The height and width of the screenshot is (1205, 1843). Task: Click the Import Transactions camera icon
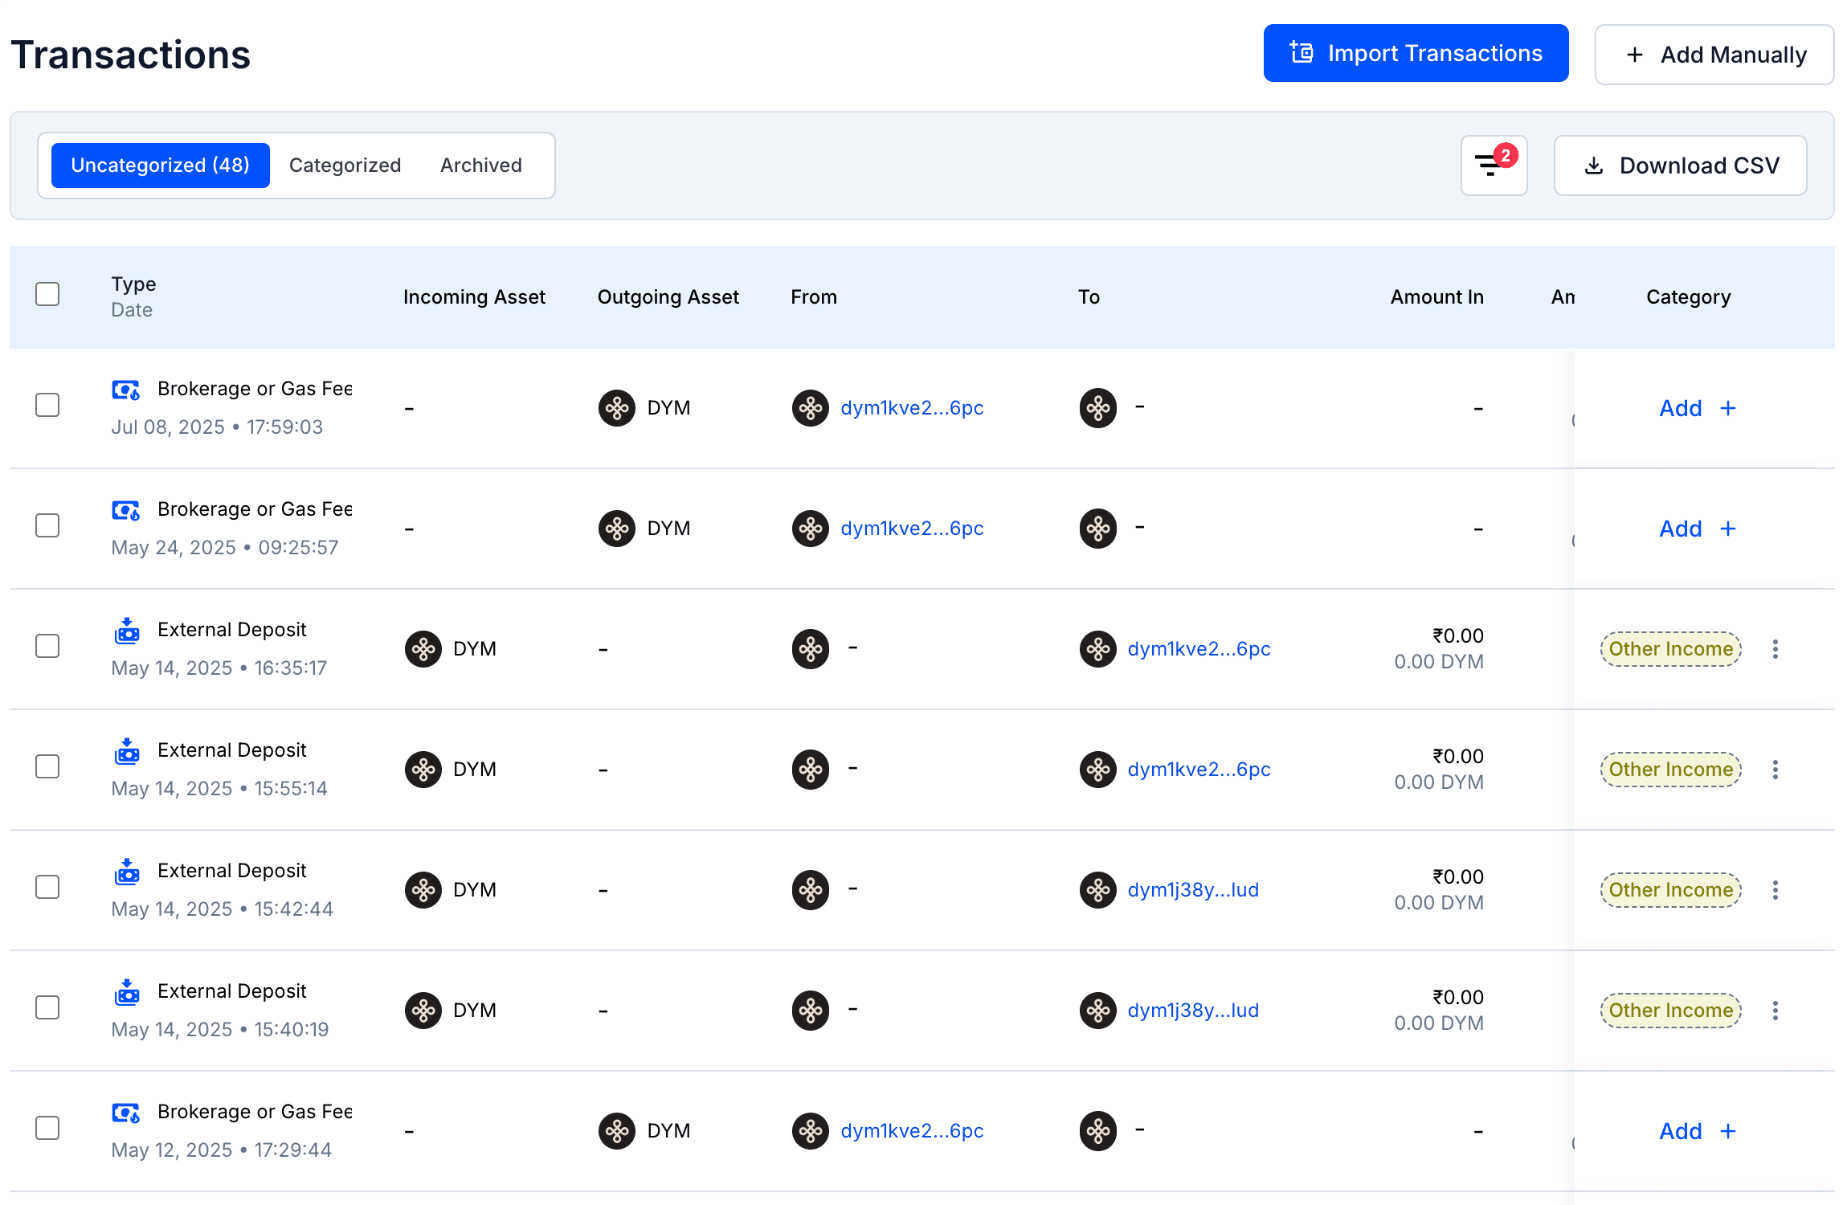point(1302,52)
